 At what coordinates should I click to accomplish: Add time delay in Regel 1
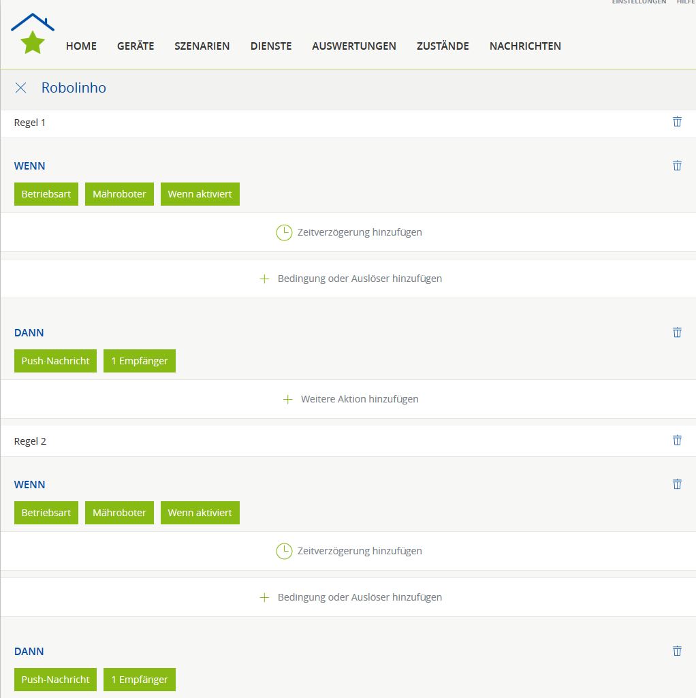(349, 232)
